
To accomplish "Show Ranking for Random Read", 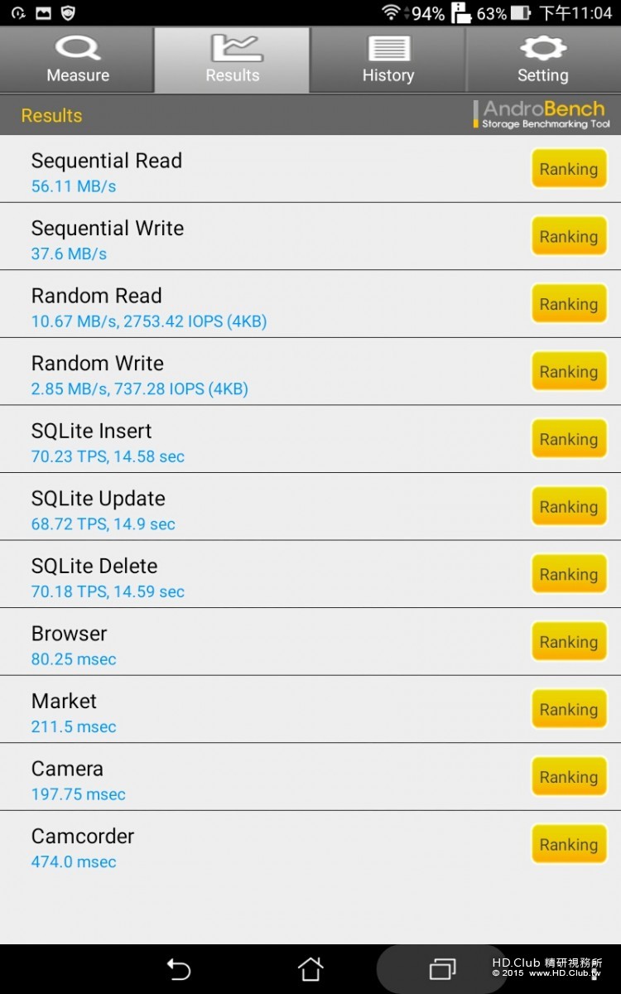I will pos(568,304).
